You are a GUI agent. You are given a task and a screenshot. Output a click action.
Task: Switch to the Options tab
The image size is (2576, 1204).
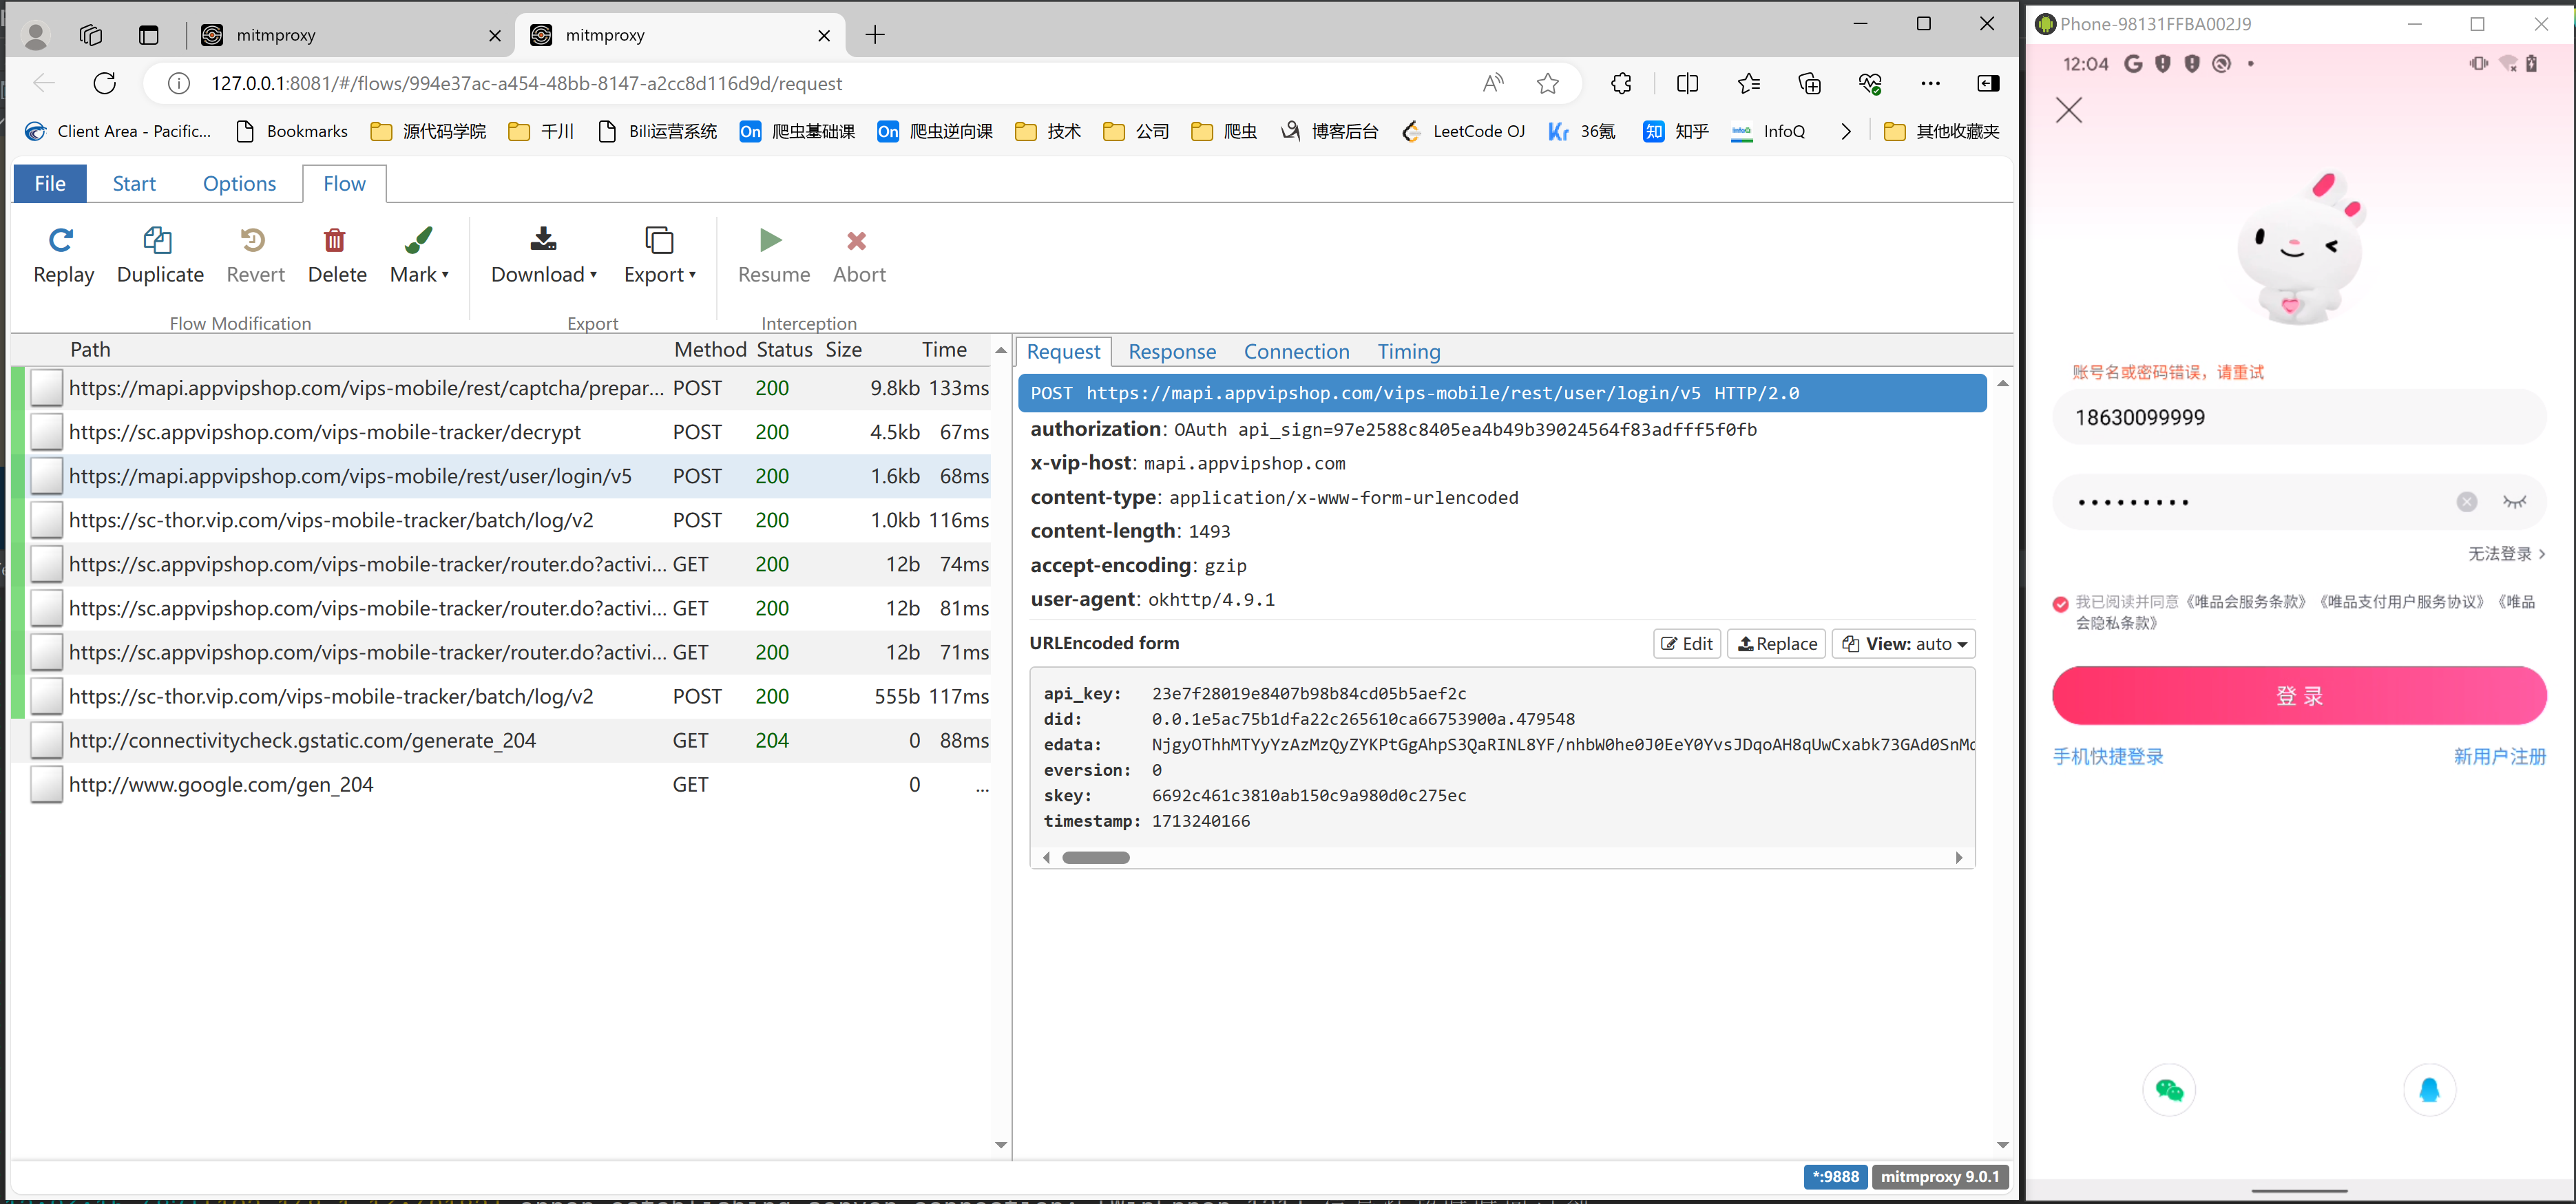pos(239,183)
